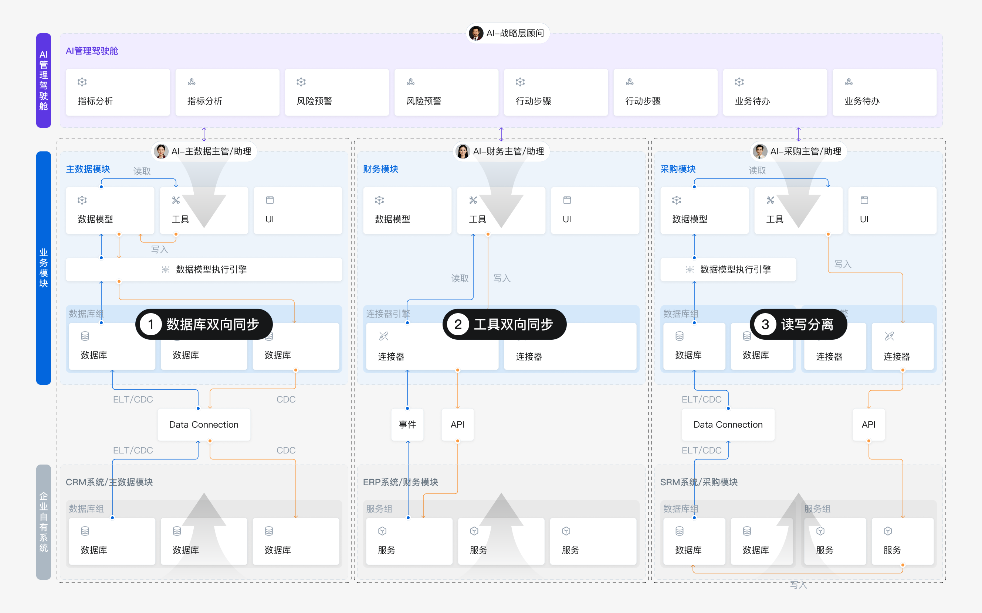Open the last 业务待办 card
The width and height of the screenshot is (982, 613).
[x=884, y=92]
